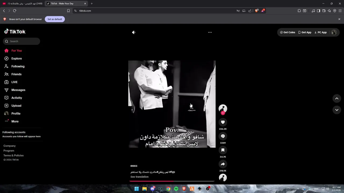Click the Get Coins button

click(x=288, y=32)
